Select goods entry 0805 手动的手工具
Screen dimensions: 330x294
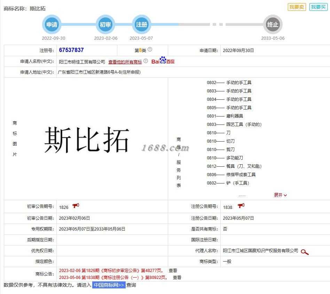(229, 107)
